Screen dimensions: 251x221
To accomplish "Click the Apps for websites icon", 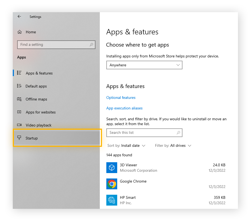I will click(19, 112).
